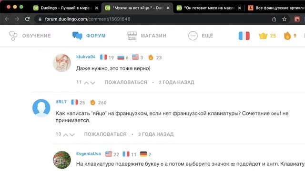Click the French flag next to ifRL7

74,102
